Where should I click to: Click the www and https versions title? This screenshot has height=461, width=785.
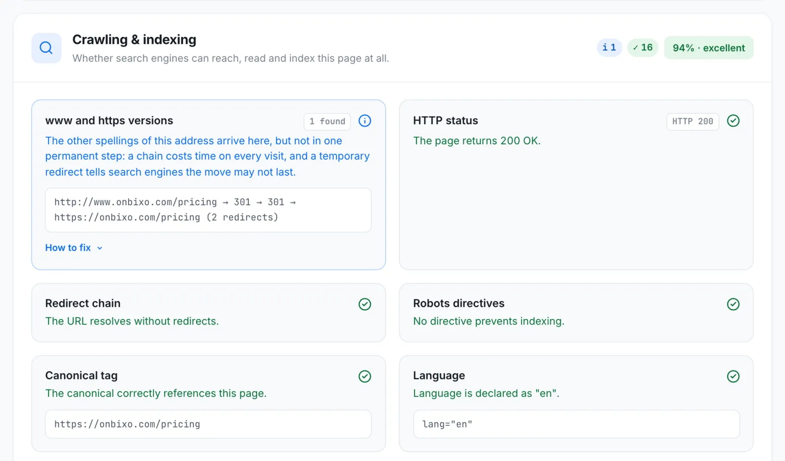pyautogui.click(x=109, y=121)
